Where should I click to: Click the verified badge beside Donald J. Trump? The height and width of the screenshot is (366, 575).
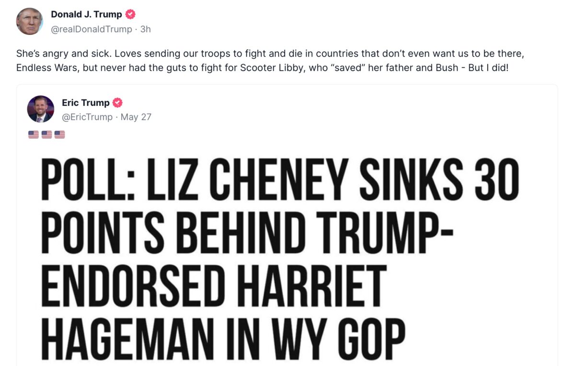(130, 14)
